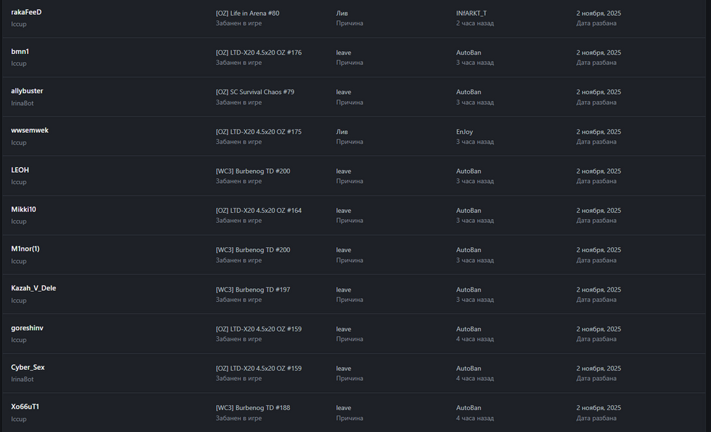
Task: Open the M1nor(1) player entry
Action: pyautogui.click(x=26, y=249)
